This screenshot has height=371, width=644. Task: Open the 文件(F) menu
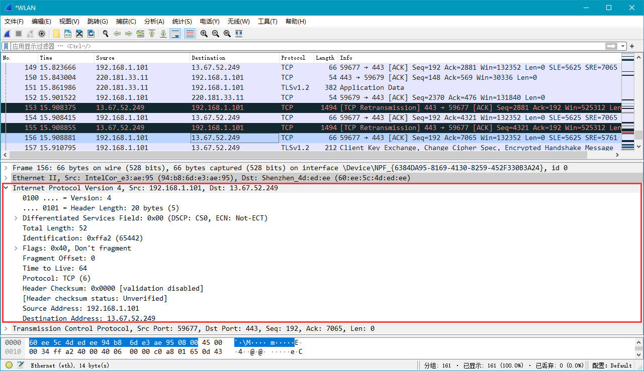(14, 22)
